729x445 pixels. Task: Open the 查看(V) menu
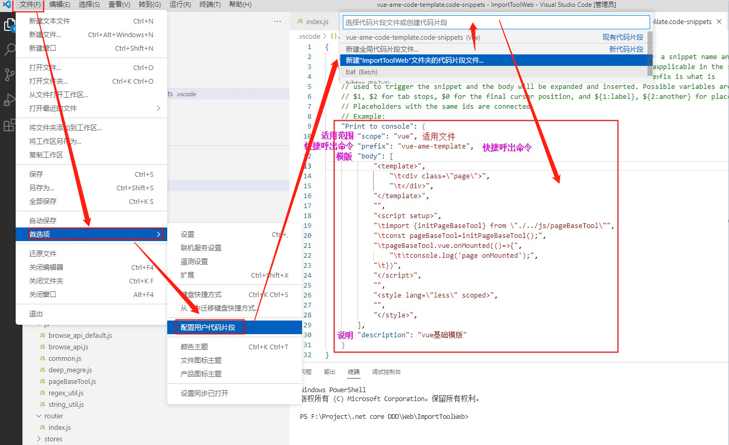pyautogui.click(x=119, y=5)
